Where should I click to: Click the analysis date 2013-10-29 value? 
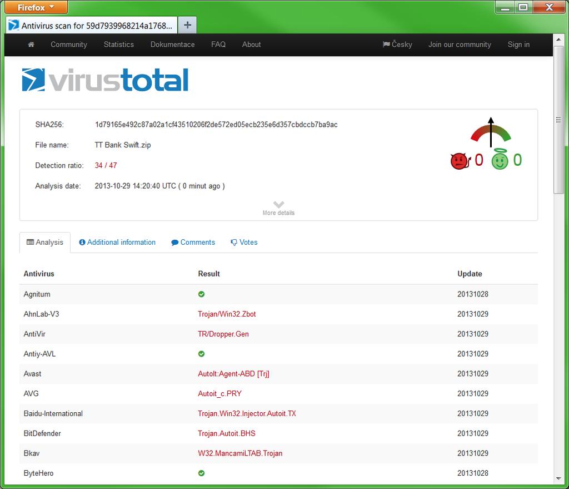(x=159, y=186)
